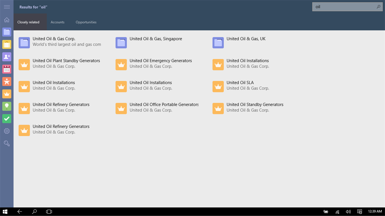The width and height of the screenshot is (385, 216).
Task: Select the activities person icon in sidebar
Action: tap(7, 82)
